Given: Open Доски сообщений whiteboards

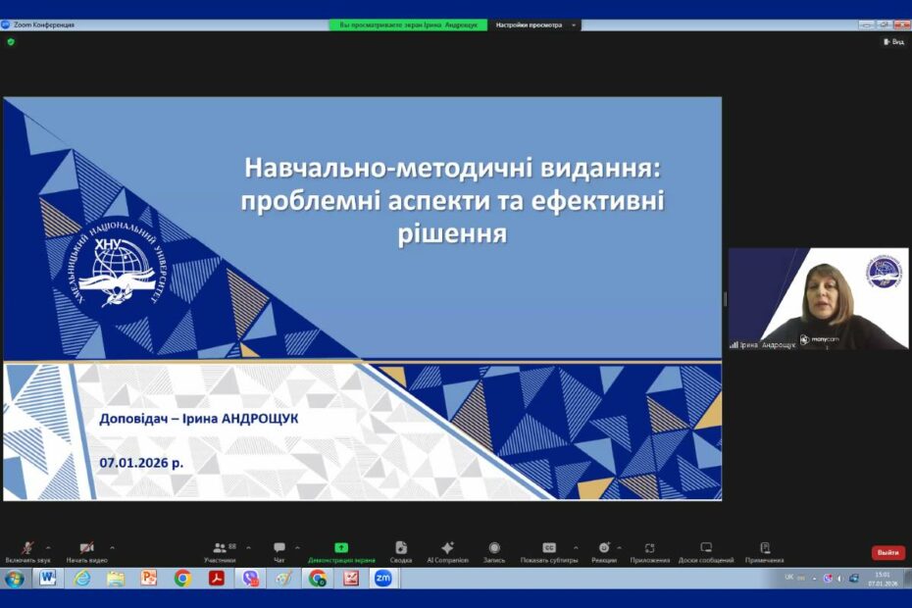Looking at the screenshot, I should pos(706,548).
